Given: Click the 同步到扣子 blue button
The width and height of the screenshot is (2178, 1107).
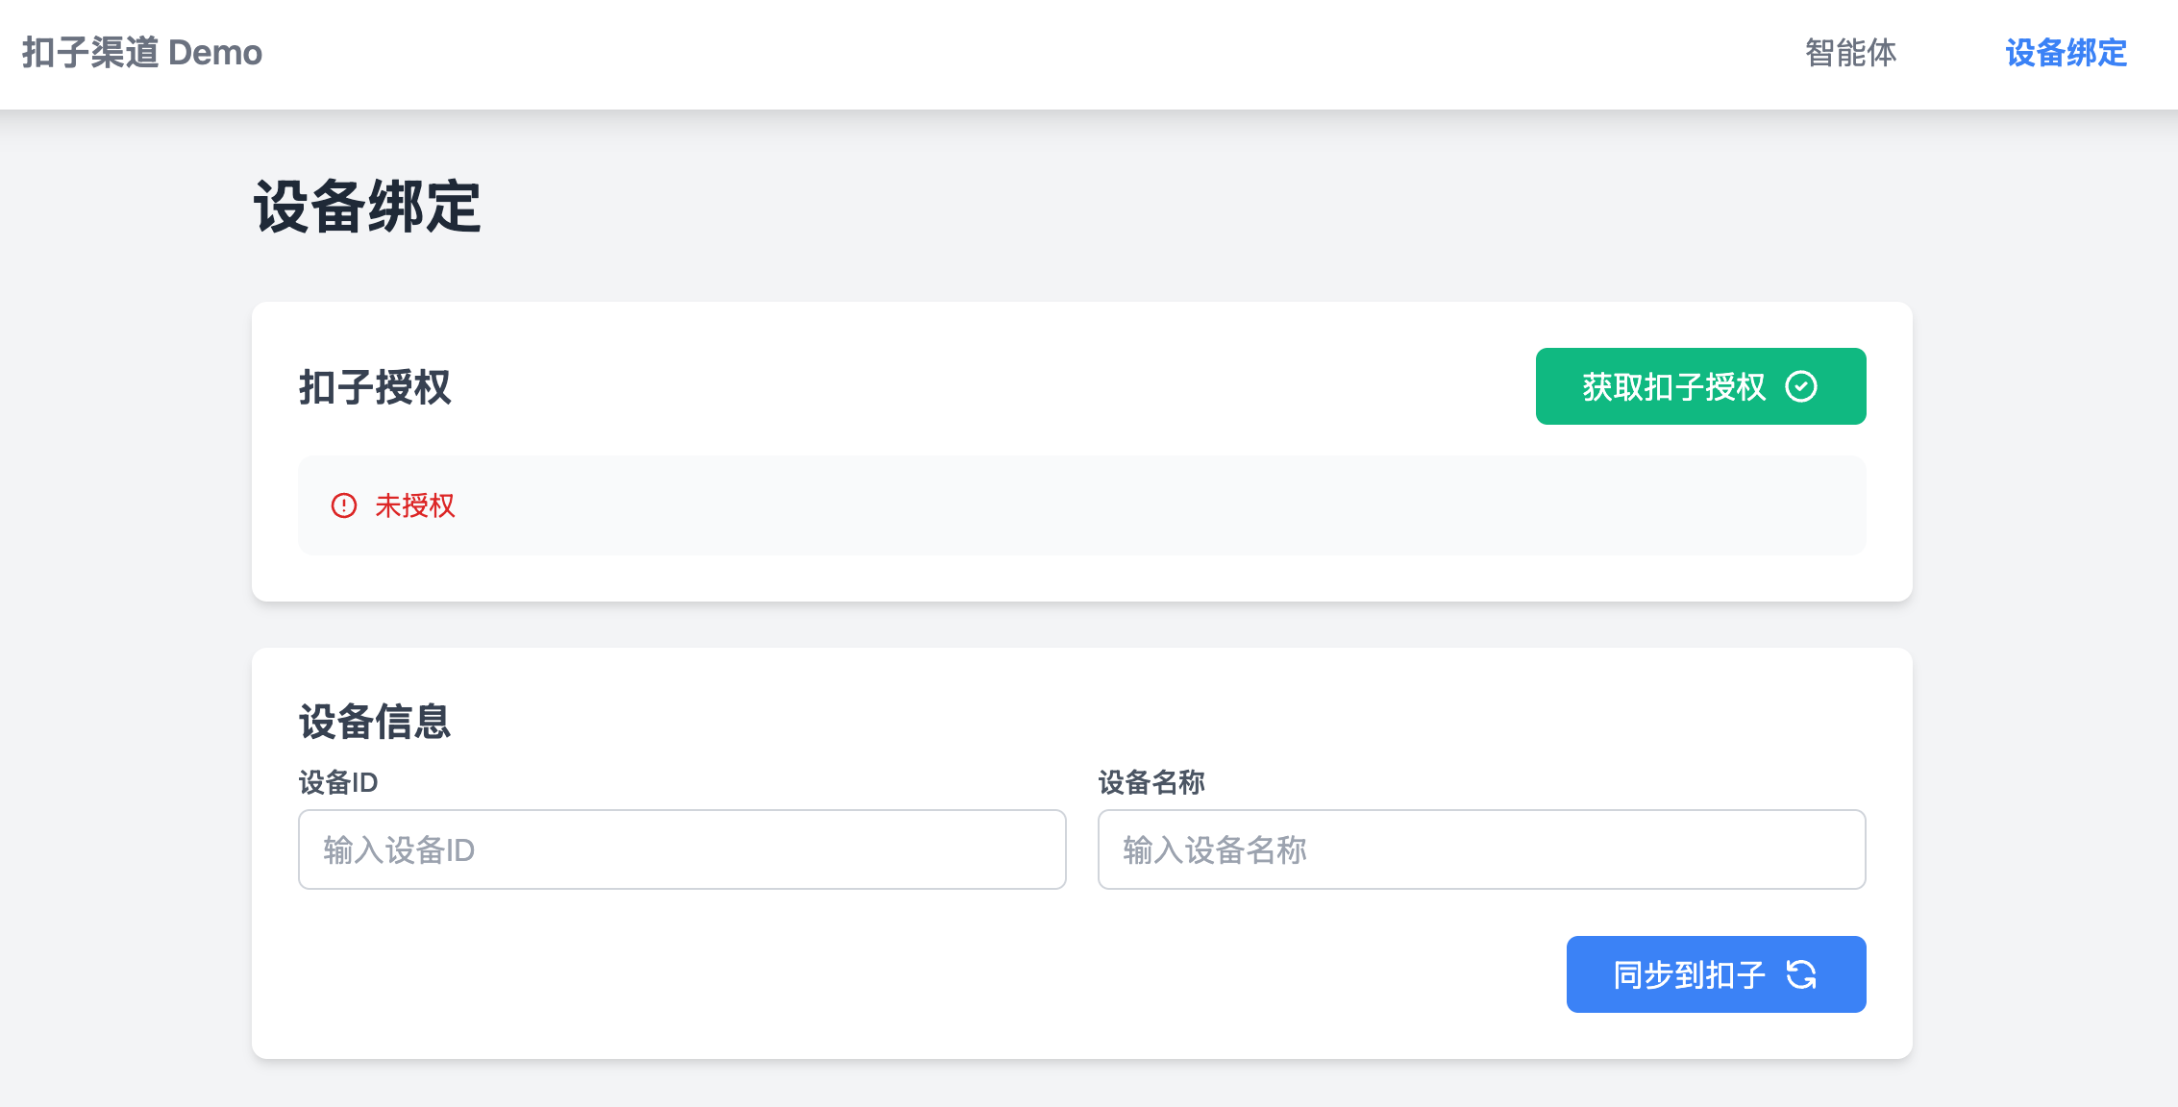Looking at the screenshot, I should [1716, 974].
